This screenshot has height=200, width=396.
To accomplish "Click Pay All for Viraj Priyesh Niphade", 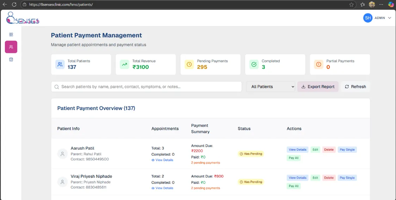I will click(293, 186).
